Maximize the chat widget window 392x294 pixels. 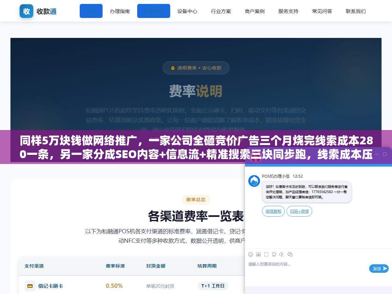pyautogui.click(x=384, y=154)
